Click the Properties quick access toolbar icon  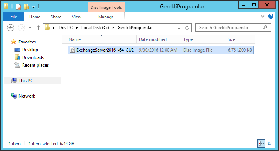pyautogui.click(x=18, y=7)
